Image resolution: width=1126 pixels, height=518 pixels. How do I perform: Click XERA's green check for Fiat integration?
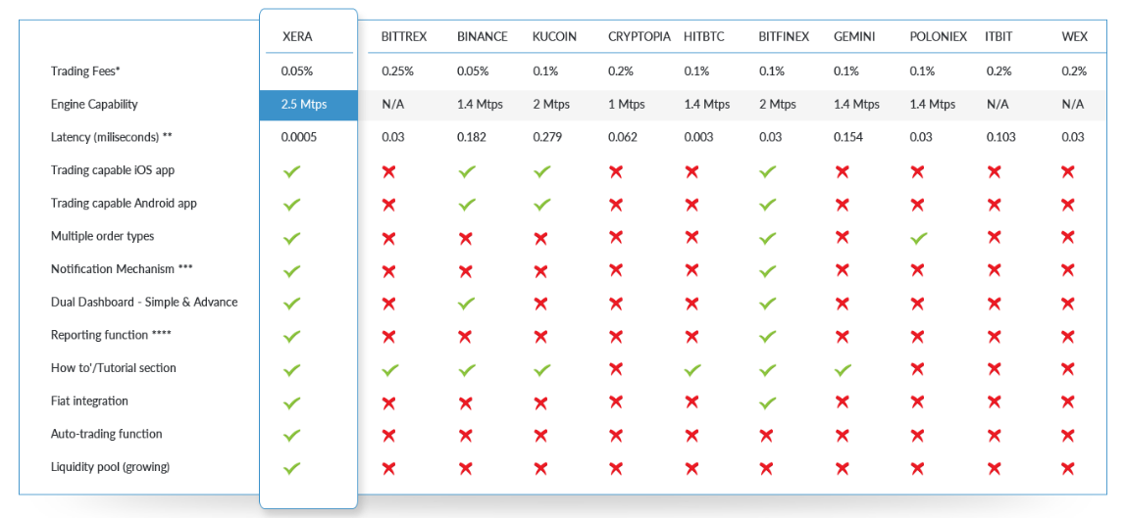291,402
